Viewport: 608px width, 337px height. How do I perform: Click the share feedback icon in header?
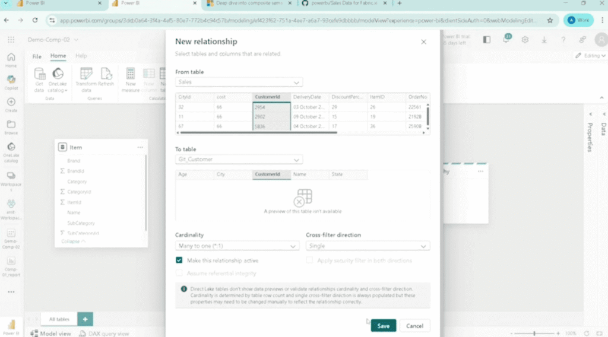coord(582,40)
